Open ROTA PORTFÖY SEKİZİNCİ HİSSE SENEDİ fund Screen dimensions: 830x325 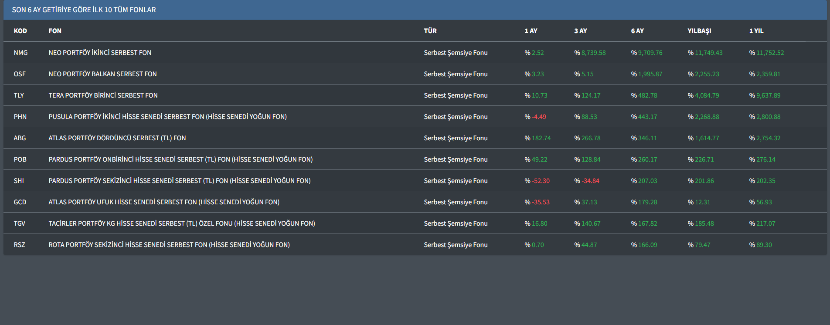pos(169,245)
